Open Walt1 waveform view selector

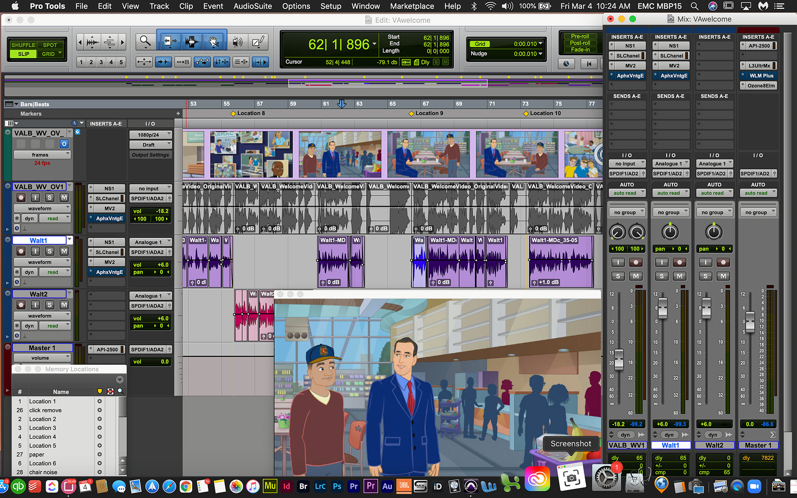(x=42, y=262)
